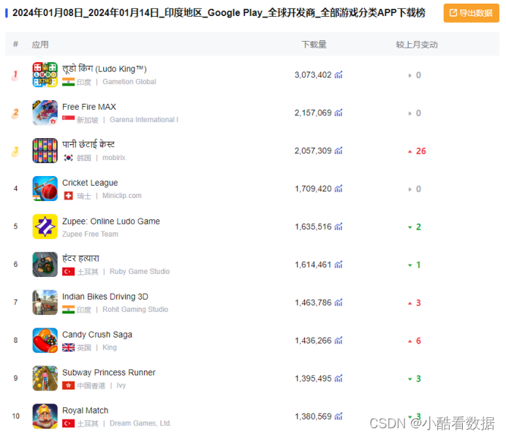Screen dimensions: 506x437
Task: View the chart icon beside 1,463,786
Action: pyautogui.click(x=339, y=303)
